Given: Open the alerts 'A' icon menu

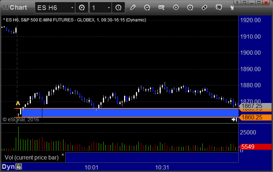Looking at the screenshot, I should coord(190,8).
